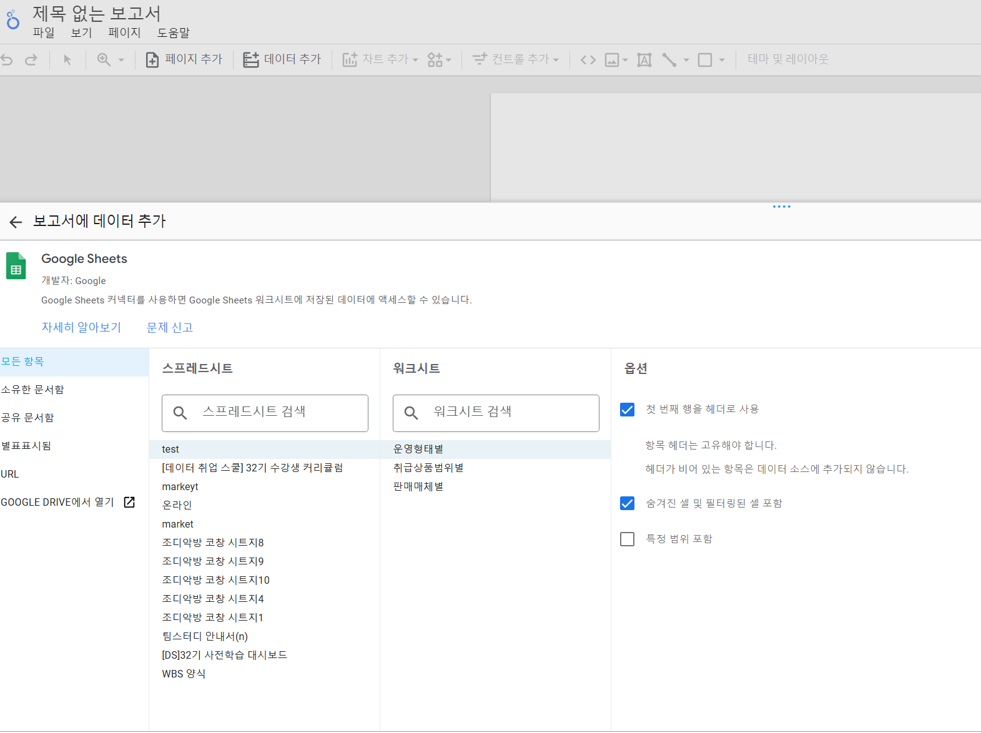Click the insert image icon
This screenshot has height=733, width=981.
612,60
